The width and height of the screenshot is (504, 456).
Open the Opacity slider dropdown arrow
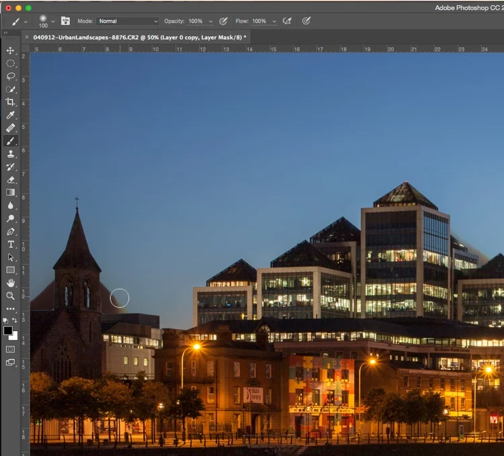210,21
